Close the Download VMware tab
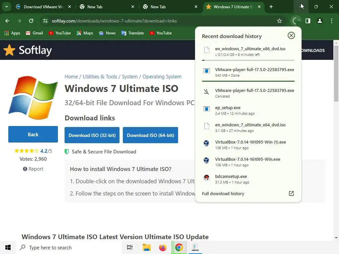Viewport: 339px width, 254px height. [70, 7]
